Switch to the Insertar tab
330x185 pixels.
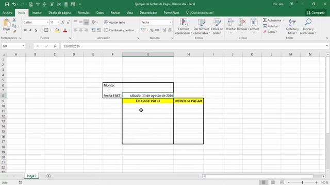coord(37,13)
